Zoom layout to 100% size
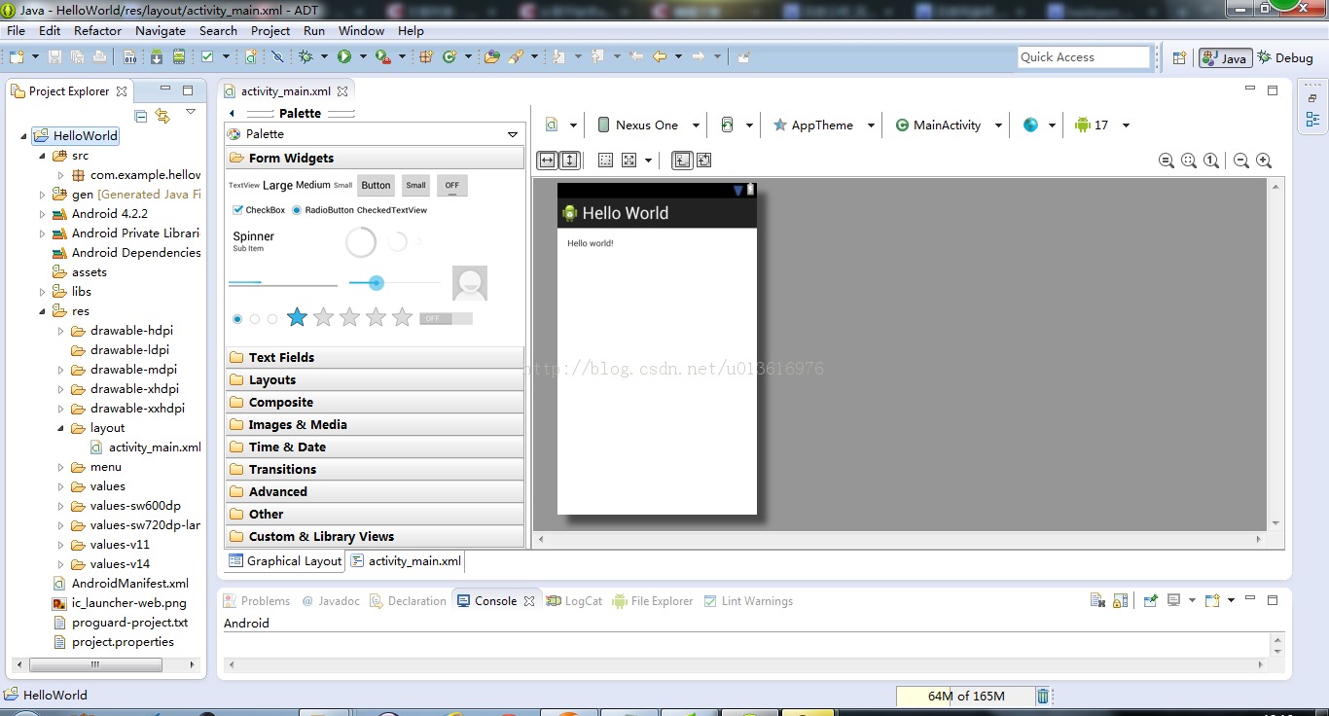Image resolution: width=1329 pixels, height=716 pixels. 1211,161
